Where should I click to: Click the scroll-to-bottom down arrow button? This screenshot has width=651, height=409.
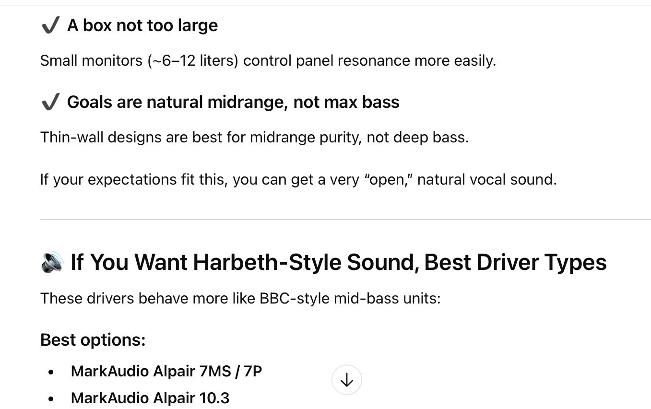pyautogui.click(x=346, y=380)
